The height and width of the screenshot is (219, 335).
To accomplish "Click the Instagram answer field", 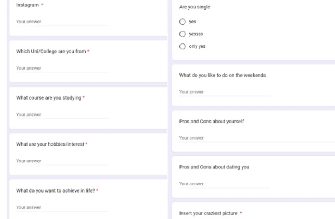I will click(x=62, y=22).
